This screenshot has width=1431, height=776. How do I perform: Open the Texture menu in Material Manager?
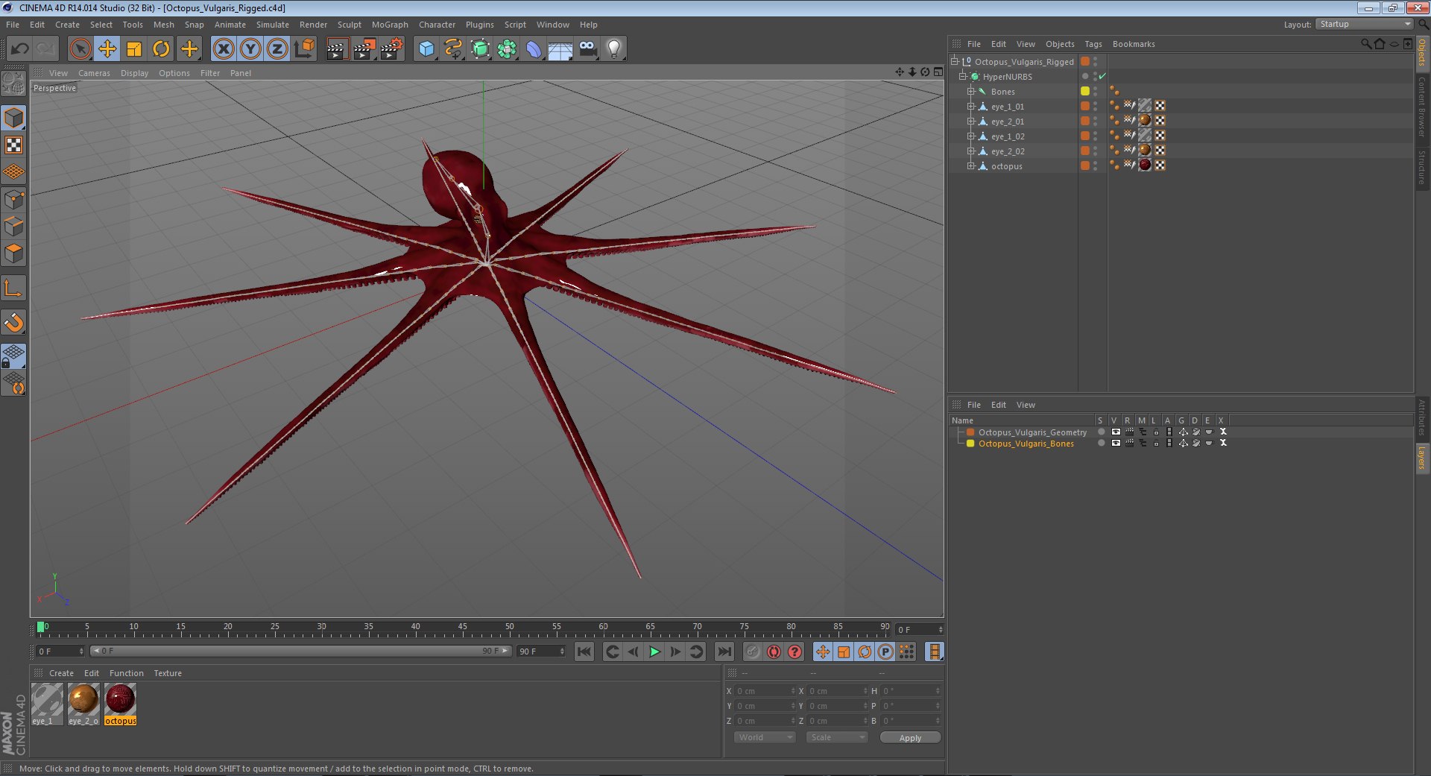tap(168, 673)
